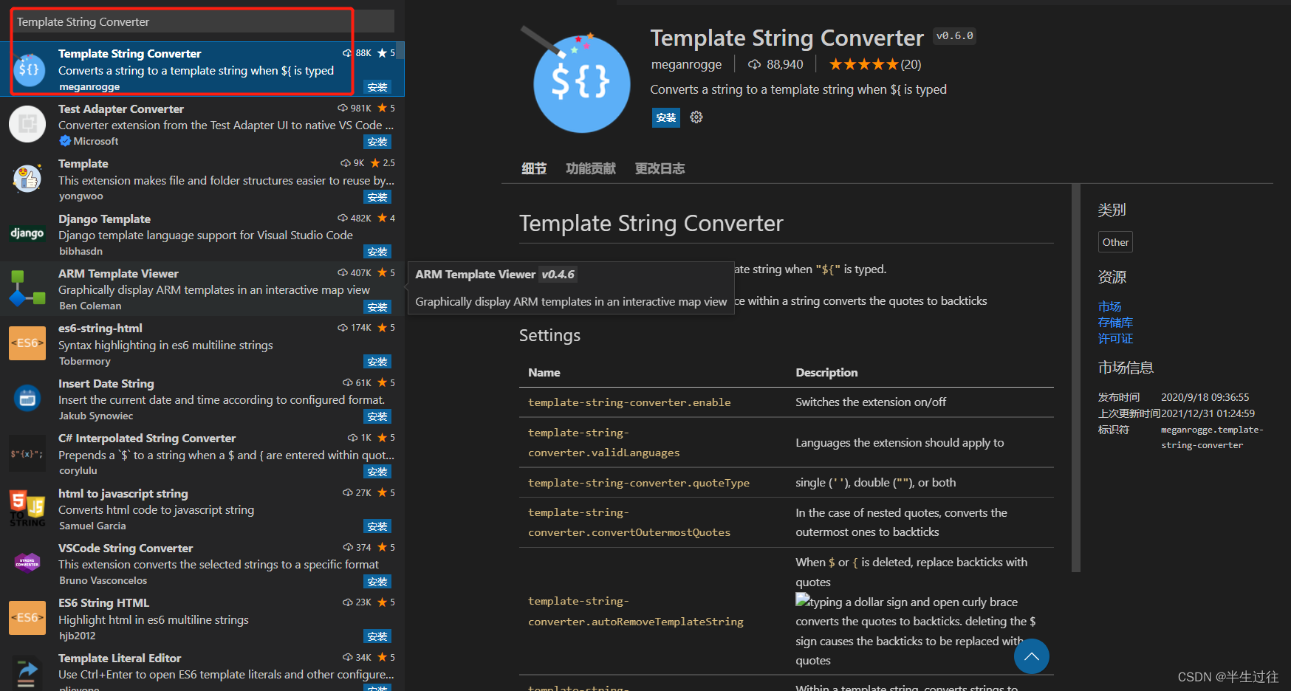
Task: Click the Django Template extension icon
Action: tap(27, 233)
